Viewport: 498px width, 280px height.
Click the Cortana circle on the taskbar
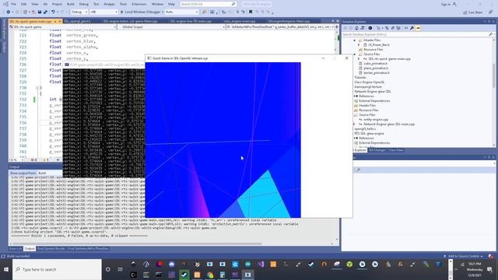click(108, 270)
